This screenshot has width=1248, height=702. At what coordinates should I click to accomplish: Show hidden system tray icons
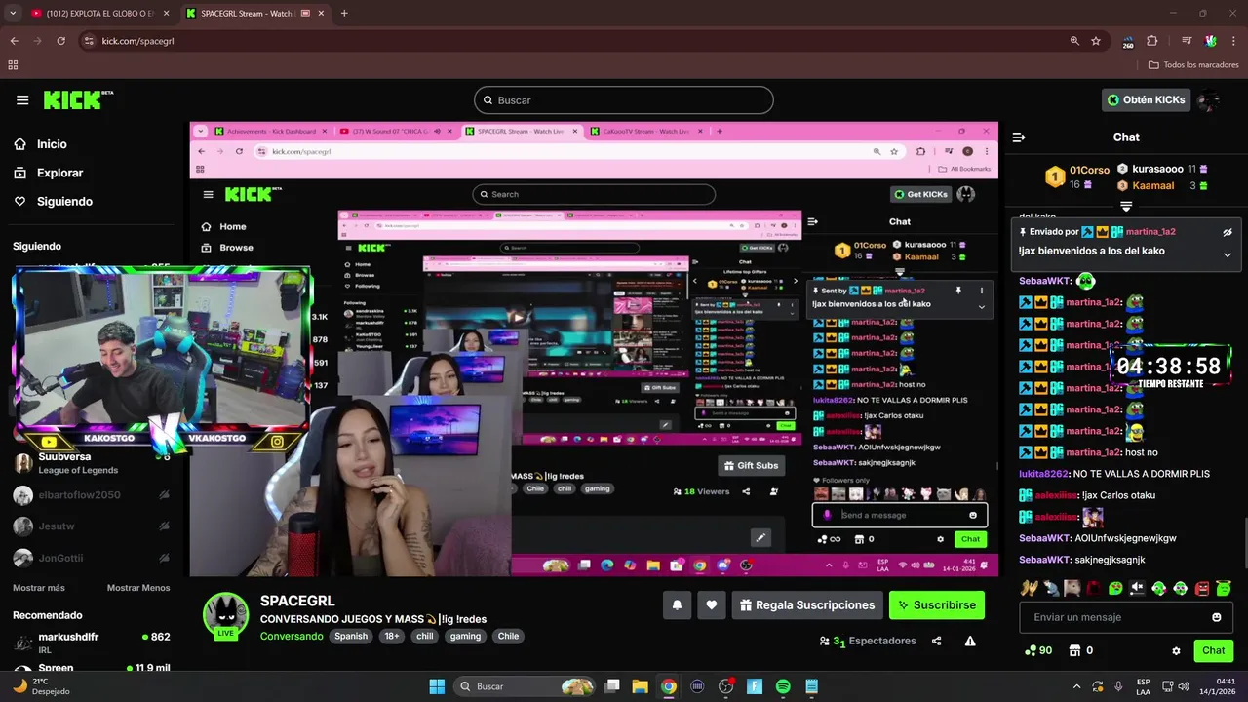point(1076,686)
